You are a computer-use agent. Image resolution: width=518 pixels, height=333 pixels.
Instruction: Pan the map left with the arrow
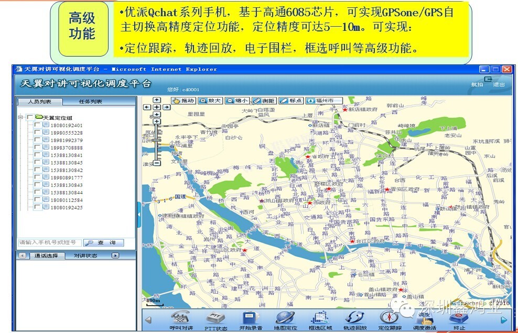pyautogui.click(x=147, y=107)
